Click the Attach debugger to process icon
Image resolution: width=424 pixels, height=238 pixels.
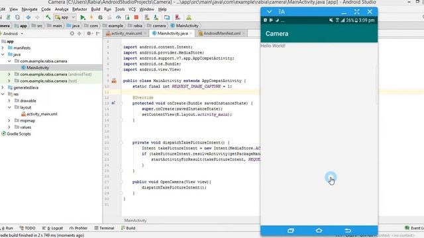[127, 18]
